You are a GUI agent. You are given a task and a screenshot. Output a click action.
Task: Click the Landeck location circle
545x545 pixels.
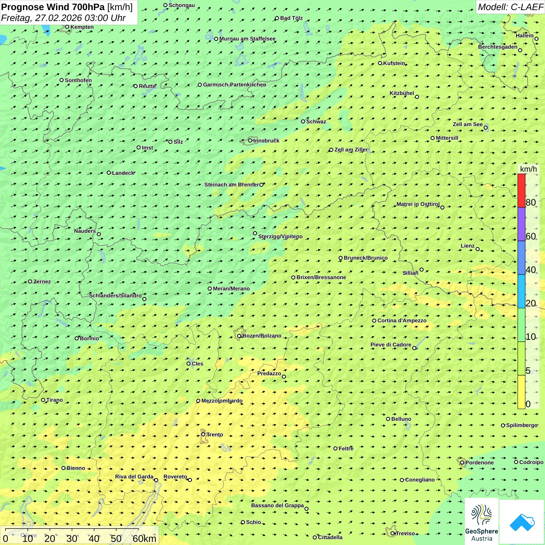(109, 173)
